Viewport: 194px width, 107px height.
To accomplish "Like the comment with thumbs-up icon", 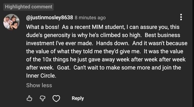I will click(x=30, y=98).
